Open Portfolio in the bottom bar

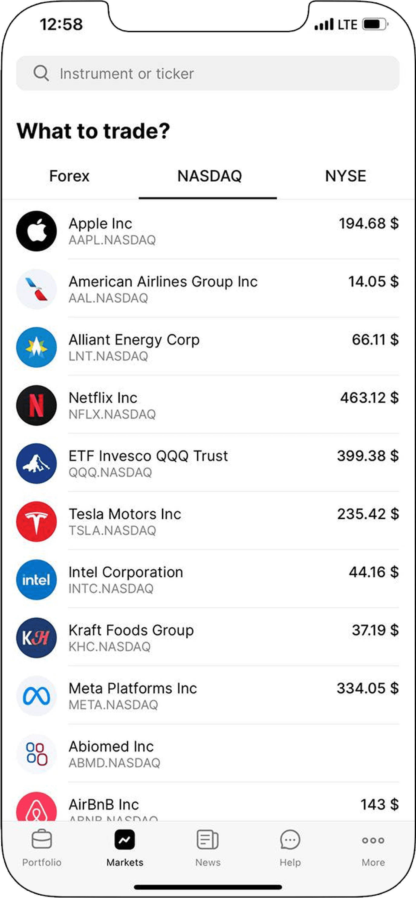tap(42, 848)
